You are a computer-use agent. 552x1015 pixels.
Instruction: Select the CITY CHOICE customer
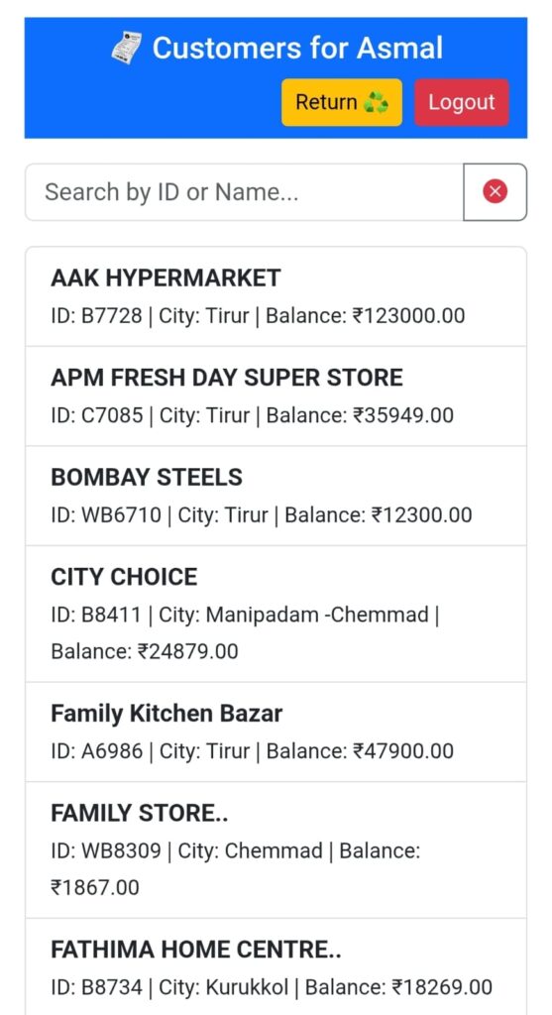point(276,614)
